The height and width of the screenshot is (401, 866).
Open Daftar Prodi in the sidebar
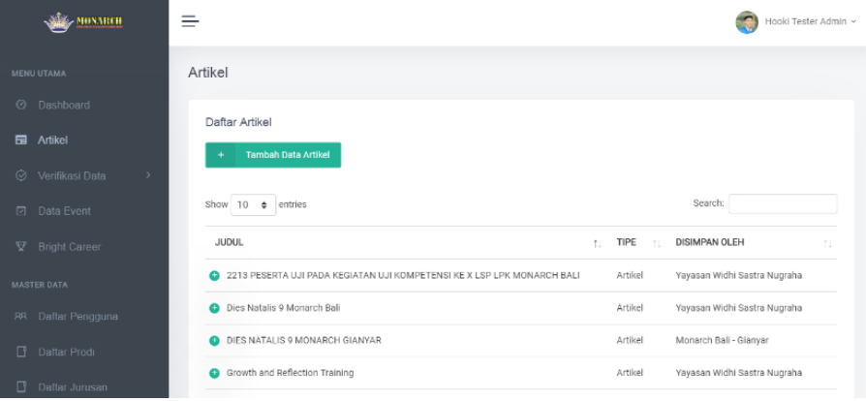point(66,352)
